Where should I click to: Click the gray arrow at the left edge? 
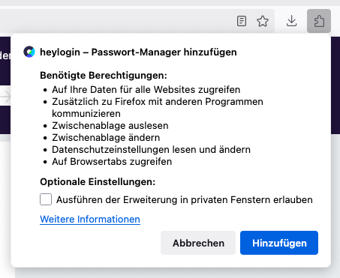(5, 97)
